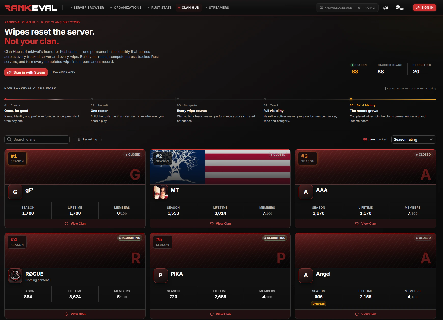
Task: View Clan for PIKA
Action: [x=220, y=314]
